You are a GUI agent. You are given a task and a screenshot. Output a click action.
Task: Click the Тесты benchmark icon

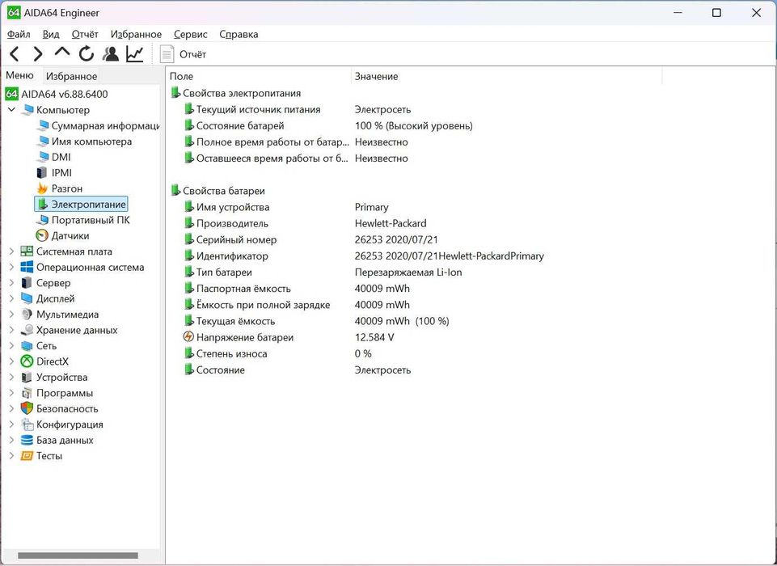27,455
